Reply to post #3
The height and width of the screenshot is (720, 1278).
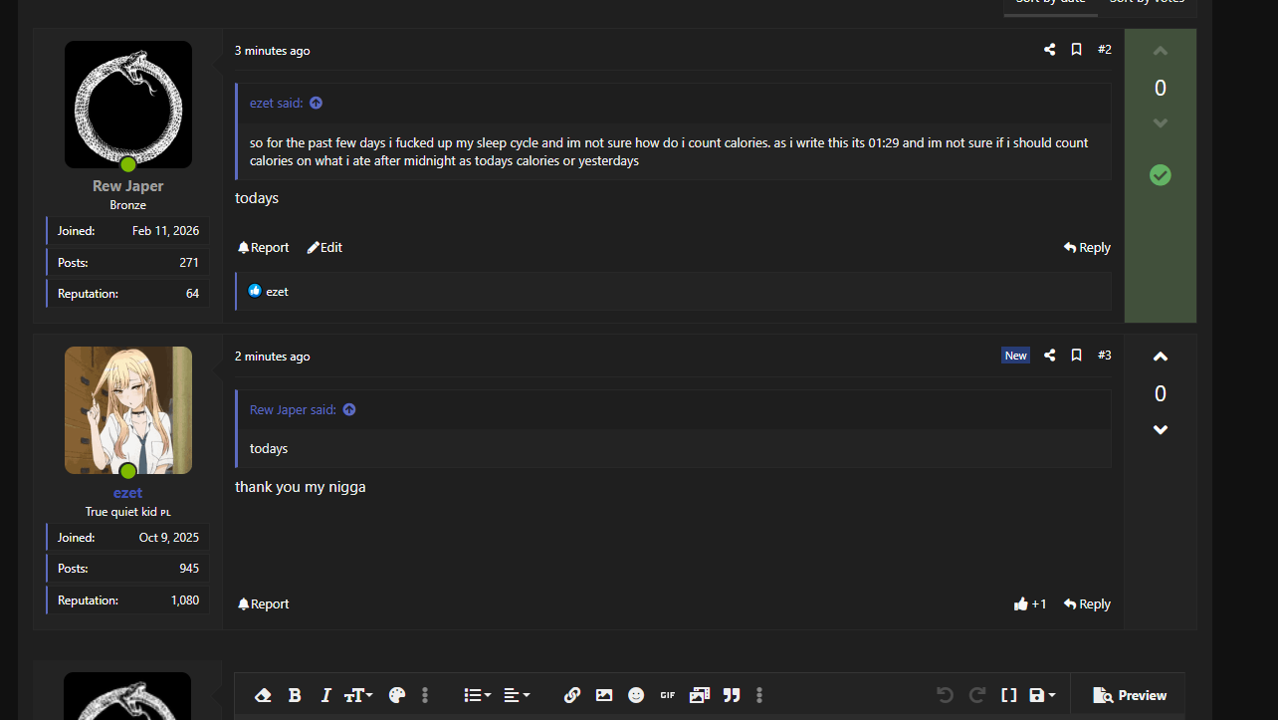1087,604
